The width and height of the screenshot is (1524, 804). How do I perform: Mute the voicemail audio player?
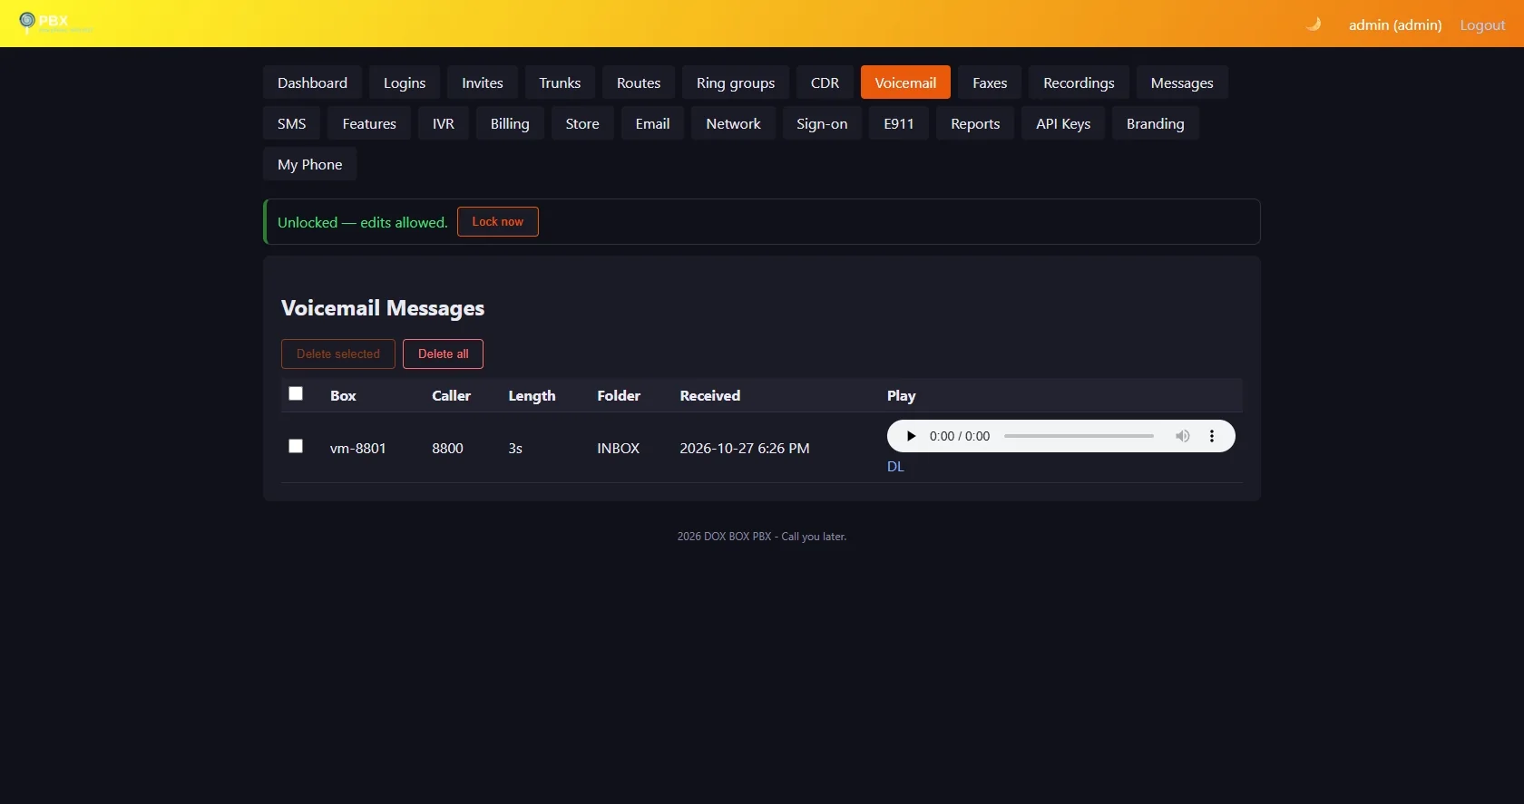1183,436
